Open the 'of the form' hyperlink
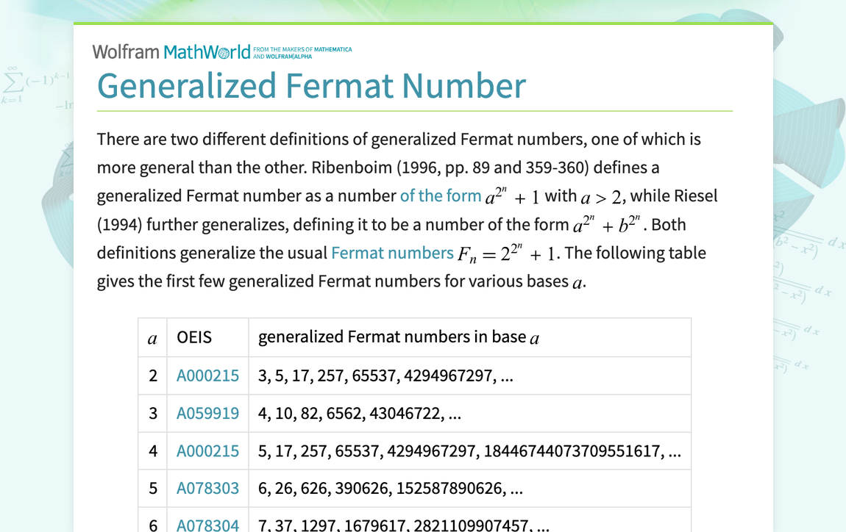Screen dimensions: 846x532 441,195
